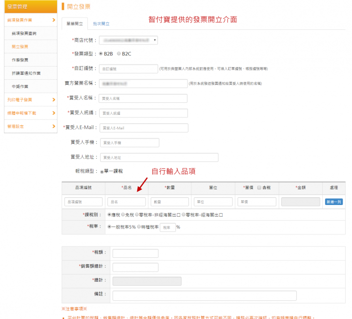Click the 列印電子發票 sidebar heading
This screenshot has height=319, width=352.
coord(20,100)
